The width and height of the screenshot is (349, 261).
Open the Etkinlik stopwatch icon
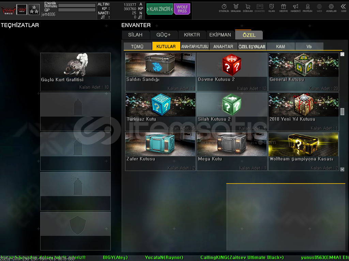224,8
